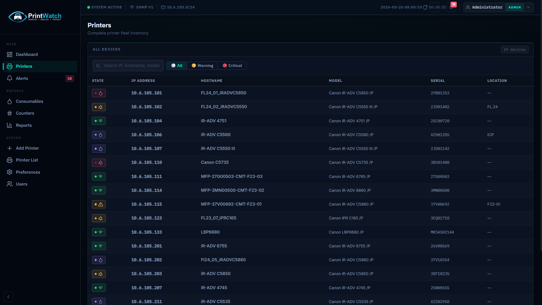This screenshot has width=542, height=305.
Task: Open the Reports section
Action: click(40, 125)
